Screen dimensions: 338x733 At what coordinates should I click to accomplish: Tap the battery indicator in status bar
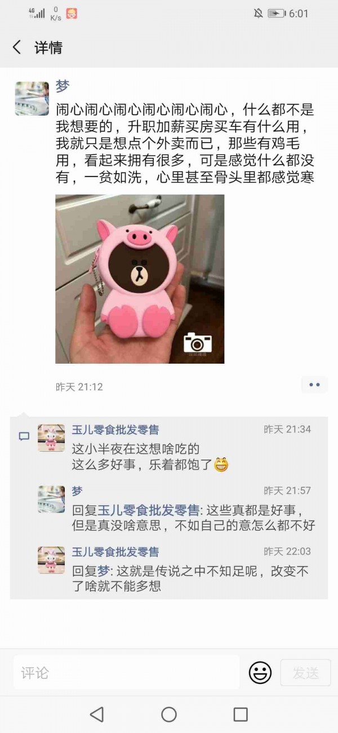pyautogui.click(x=277, y=14)
